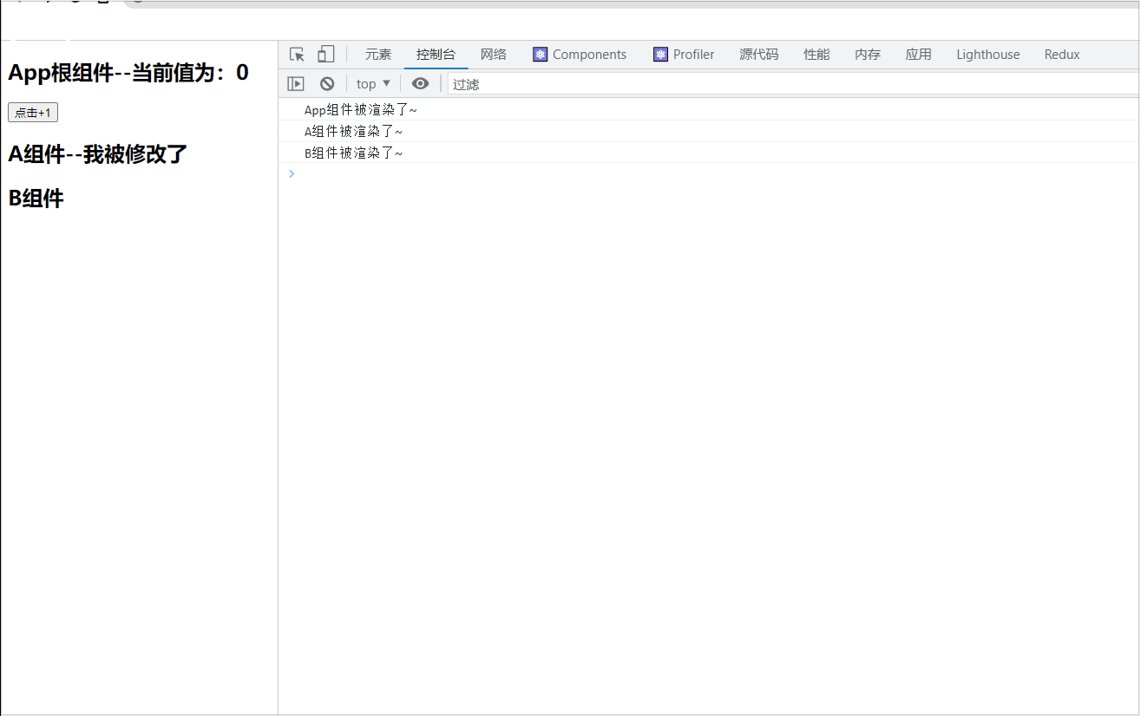
Task: Select the inspect element picker tool
Action: 296,54
